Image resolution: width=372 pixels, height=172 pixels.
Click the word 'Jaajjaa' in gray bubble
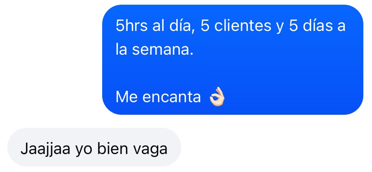point(45,149)
